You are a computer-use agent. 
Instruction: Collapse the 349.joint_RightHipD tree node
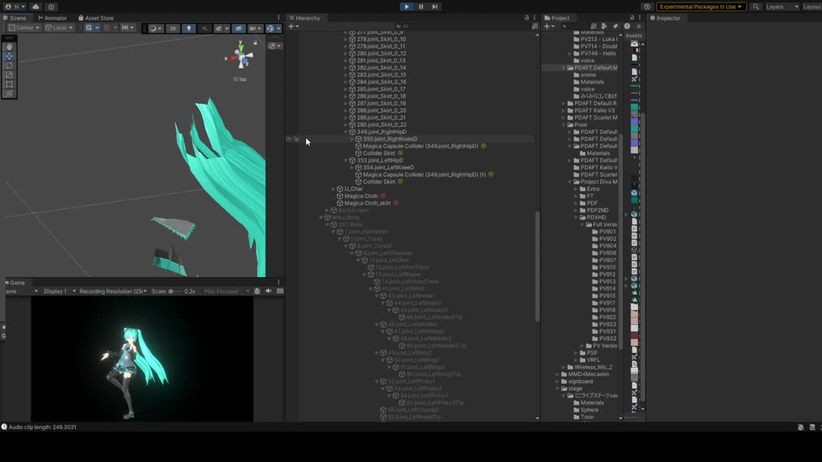(x=345, y=132)
